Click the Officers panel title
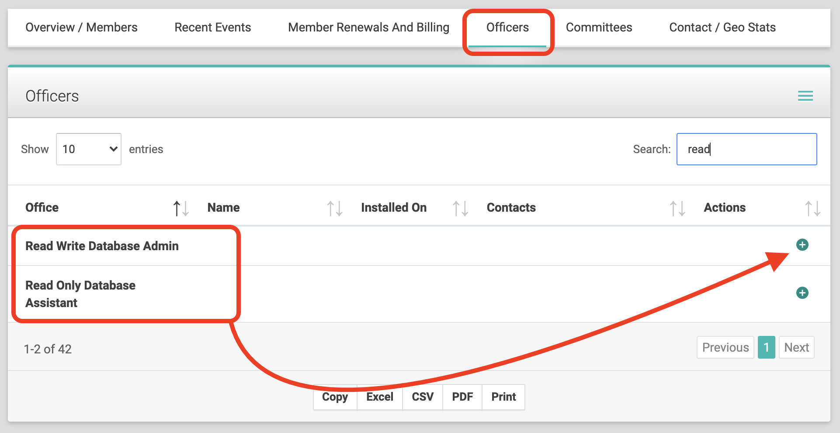The image size is (840, 433). click(52, 96)
